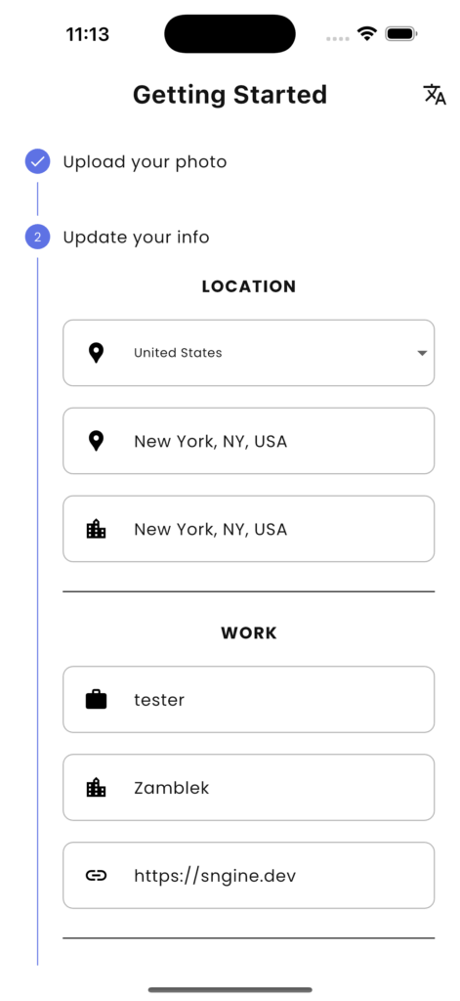
Task: Edit the first New York, NY, USA field
Action: pyautogui.click(x=249, y=441)
